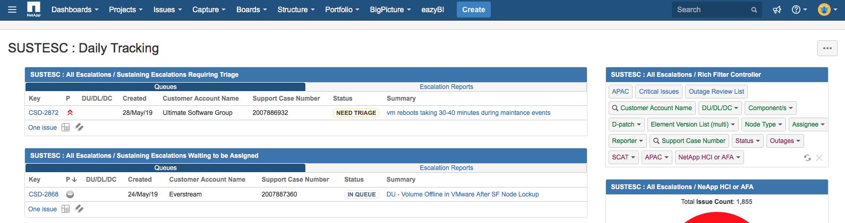Open Support Case Number search filter

click(689, 141)
